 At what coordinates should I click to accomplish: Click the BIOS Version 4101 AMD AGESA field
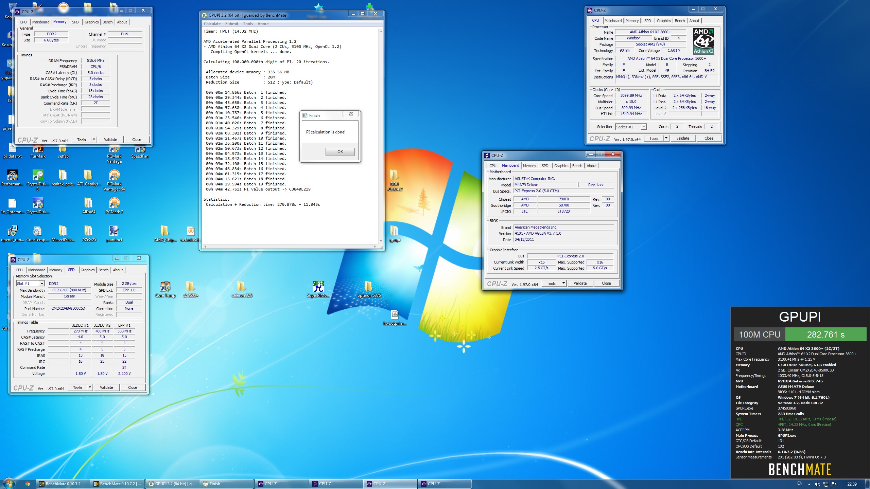[563, 233]
